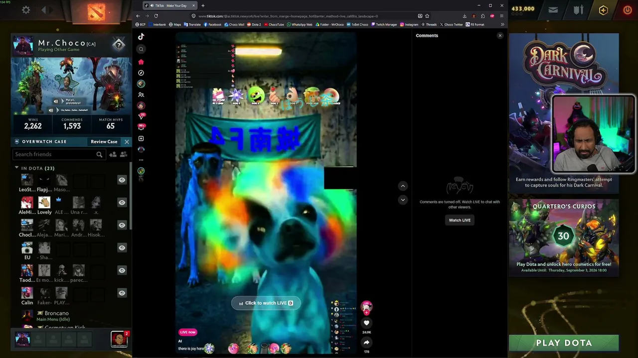Open the Threads bookmark
Screen dimensions: 638x358
point(429,24)
